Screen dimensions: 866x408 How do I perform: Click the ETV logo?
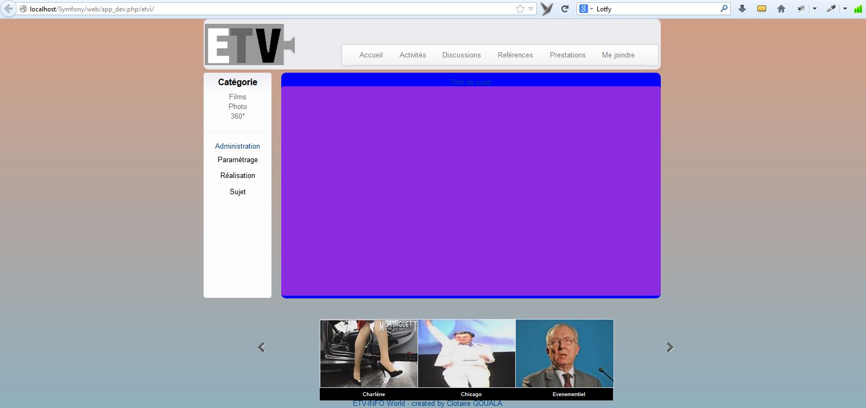pos(249,44)
